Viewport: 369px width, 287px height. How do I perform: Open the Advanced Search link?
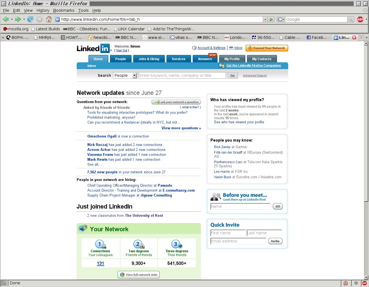(x=255, y=75)
